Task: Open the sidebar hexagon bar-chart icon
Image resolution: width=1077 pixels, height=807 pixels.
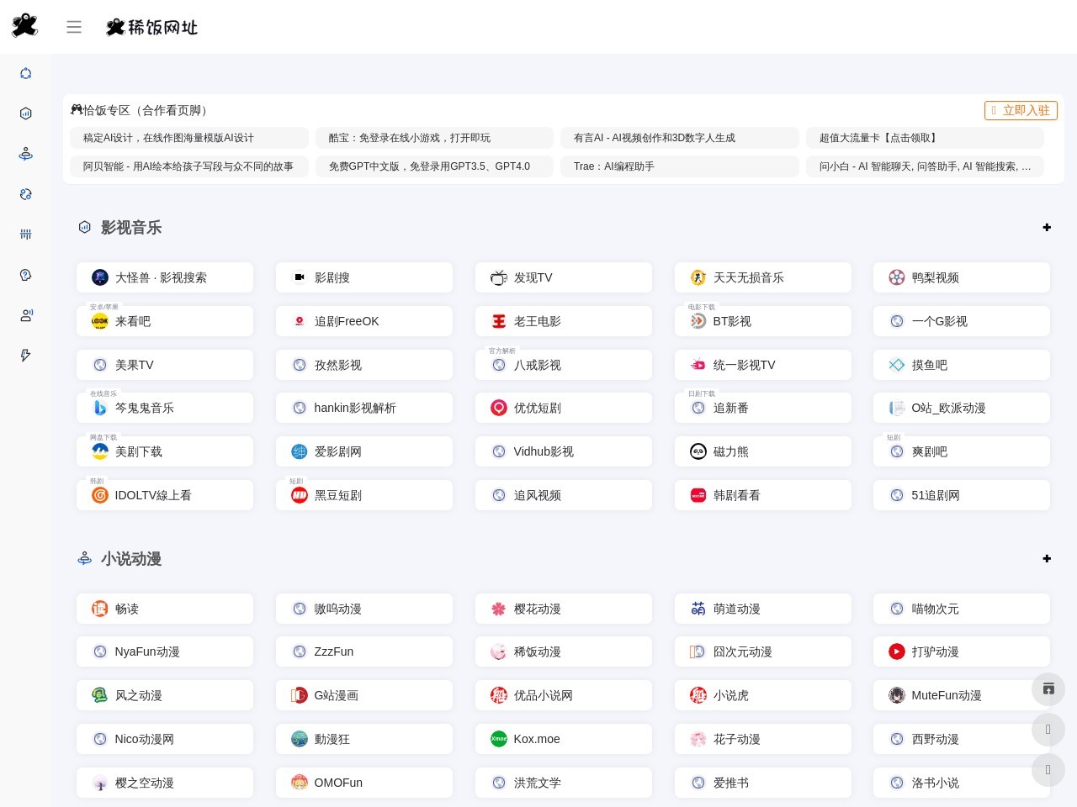Action: 25,113
